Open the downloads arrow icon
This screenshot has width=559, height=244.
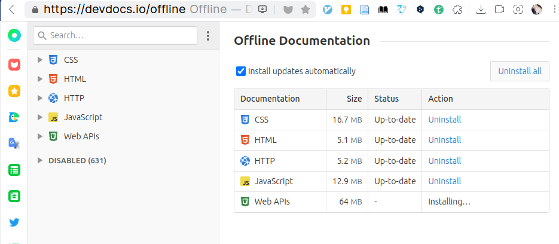pyautogui.click(x=481, y=10)
